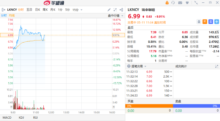This screenshot has width=220, height=121.
Task: Switch to the 日K chart tab
Action: pyautogui.click(x=38, y=10)
